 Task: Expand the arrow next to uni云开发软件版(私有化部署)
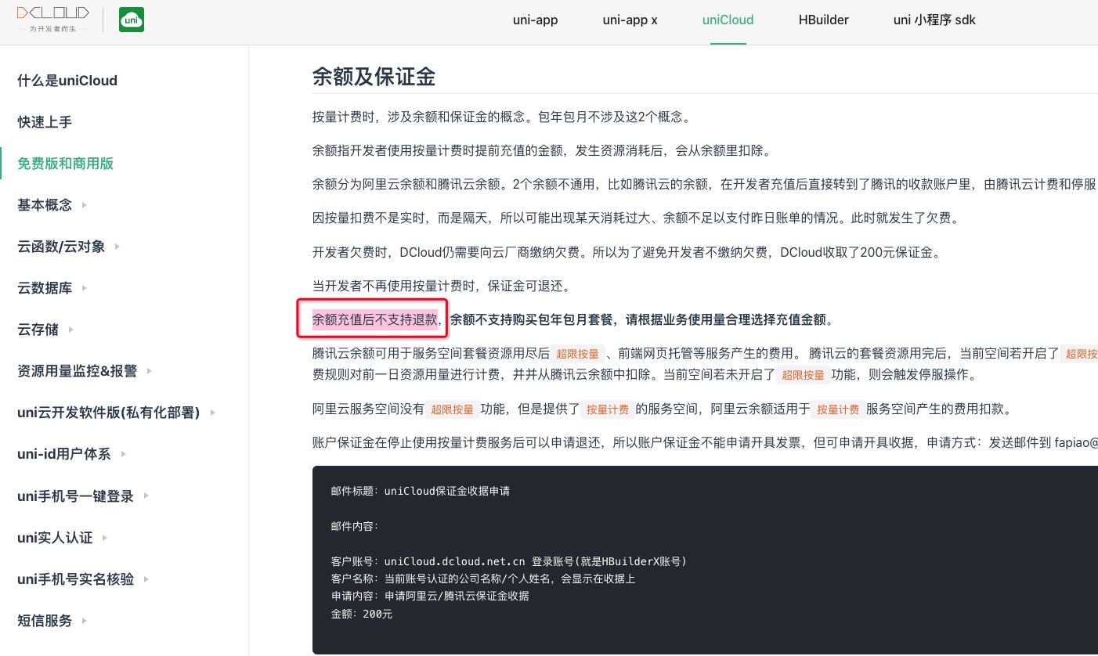pos(212,413)
